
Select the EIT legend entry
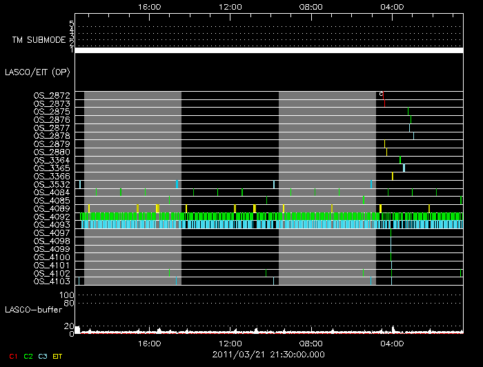click(x=58, y=355)
